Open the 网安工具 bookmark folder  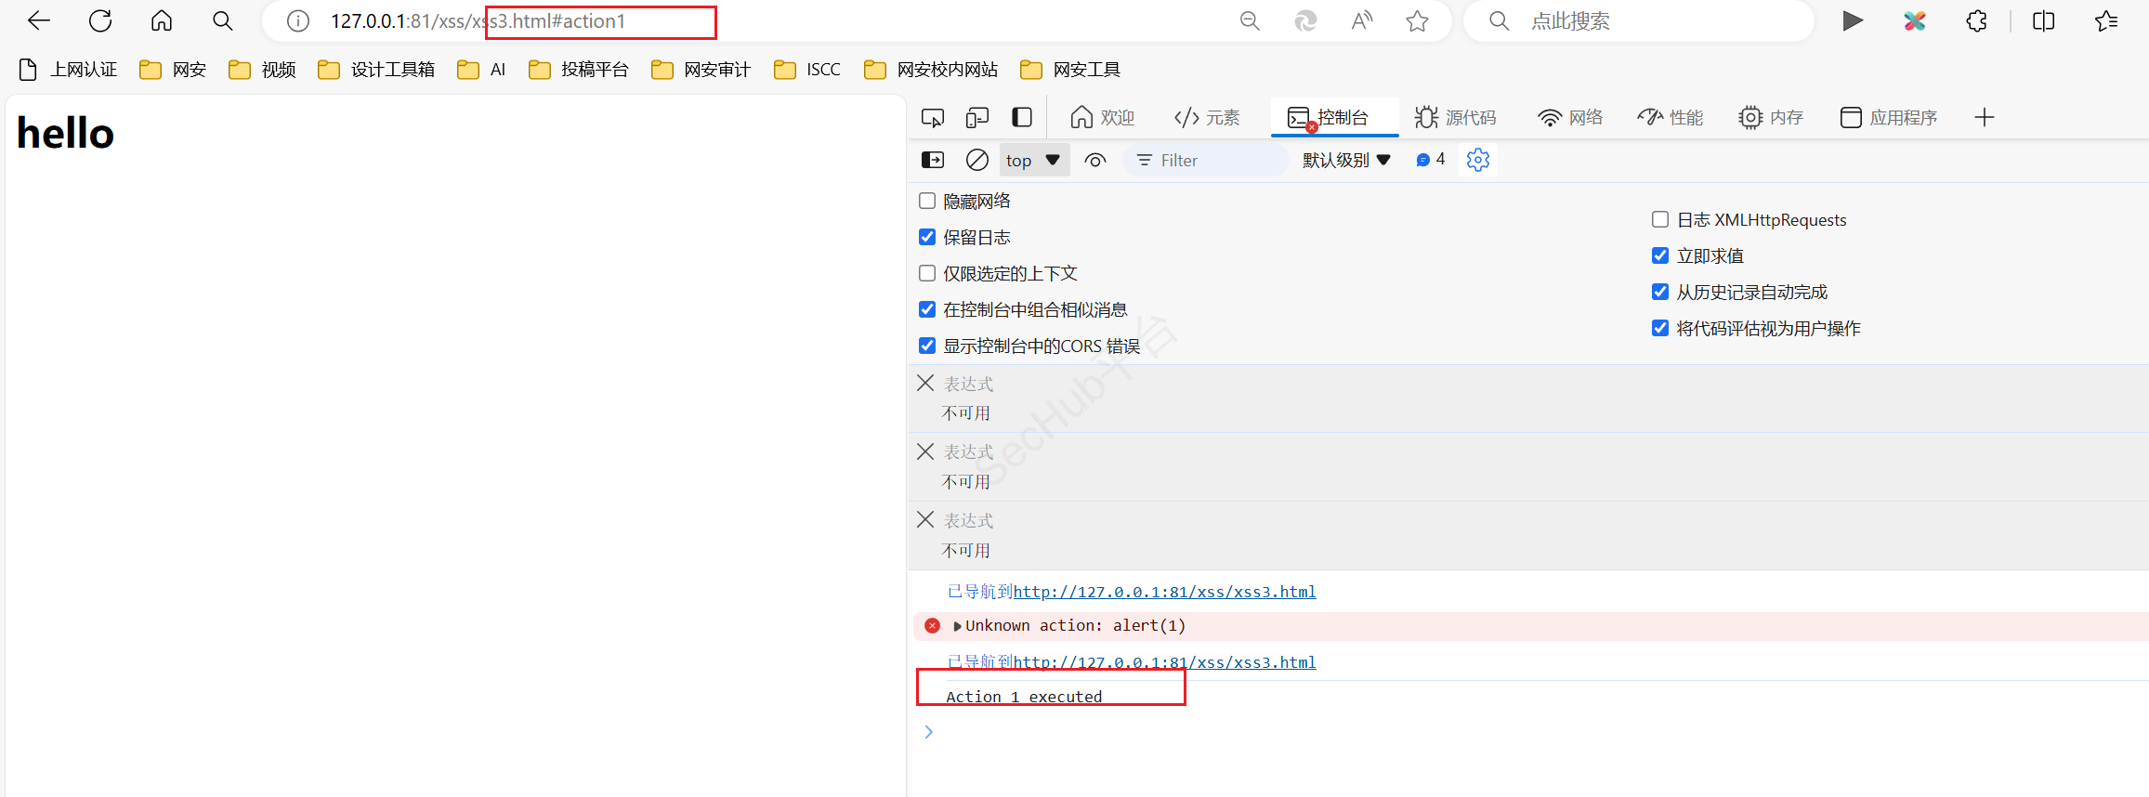click(1070, 70)
